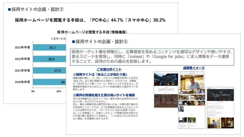Screen dimensions: 244x137
Task: Click the スマートフォ legend entry in the chart
Action: pyautogui.click(x=59, y=39)
